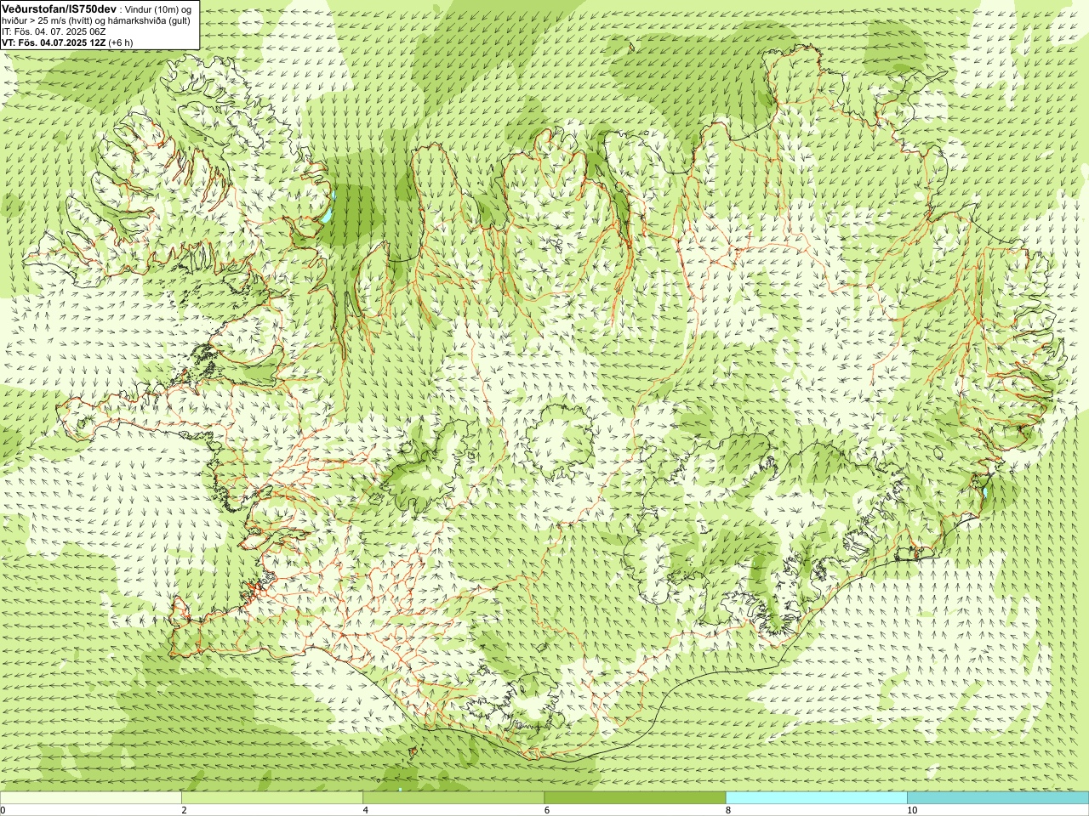The image size is (1089, 816).
Task: Click the '0' scale label
Action: click(3, 810)
